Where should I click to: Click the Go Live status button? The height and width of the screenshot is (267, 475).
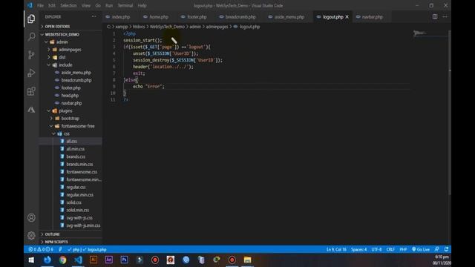pyautogui.click(x=421, y=249)
